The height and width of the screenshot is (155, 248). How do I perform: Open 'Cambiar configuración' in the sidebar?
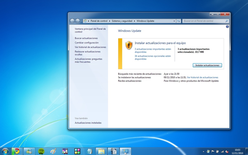coord(87,43)
